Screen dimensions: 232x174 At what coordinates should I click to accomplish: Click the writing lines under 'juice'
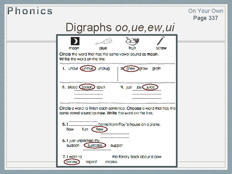click(x=147, y=94)
